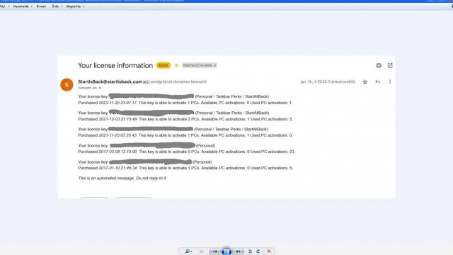453x255 pixels.
Task: Delete the picture with red X
Action: 269,251
